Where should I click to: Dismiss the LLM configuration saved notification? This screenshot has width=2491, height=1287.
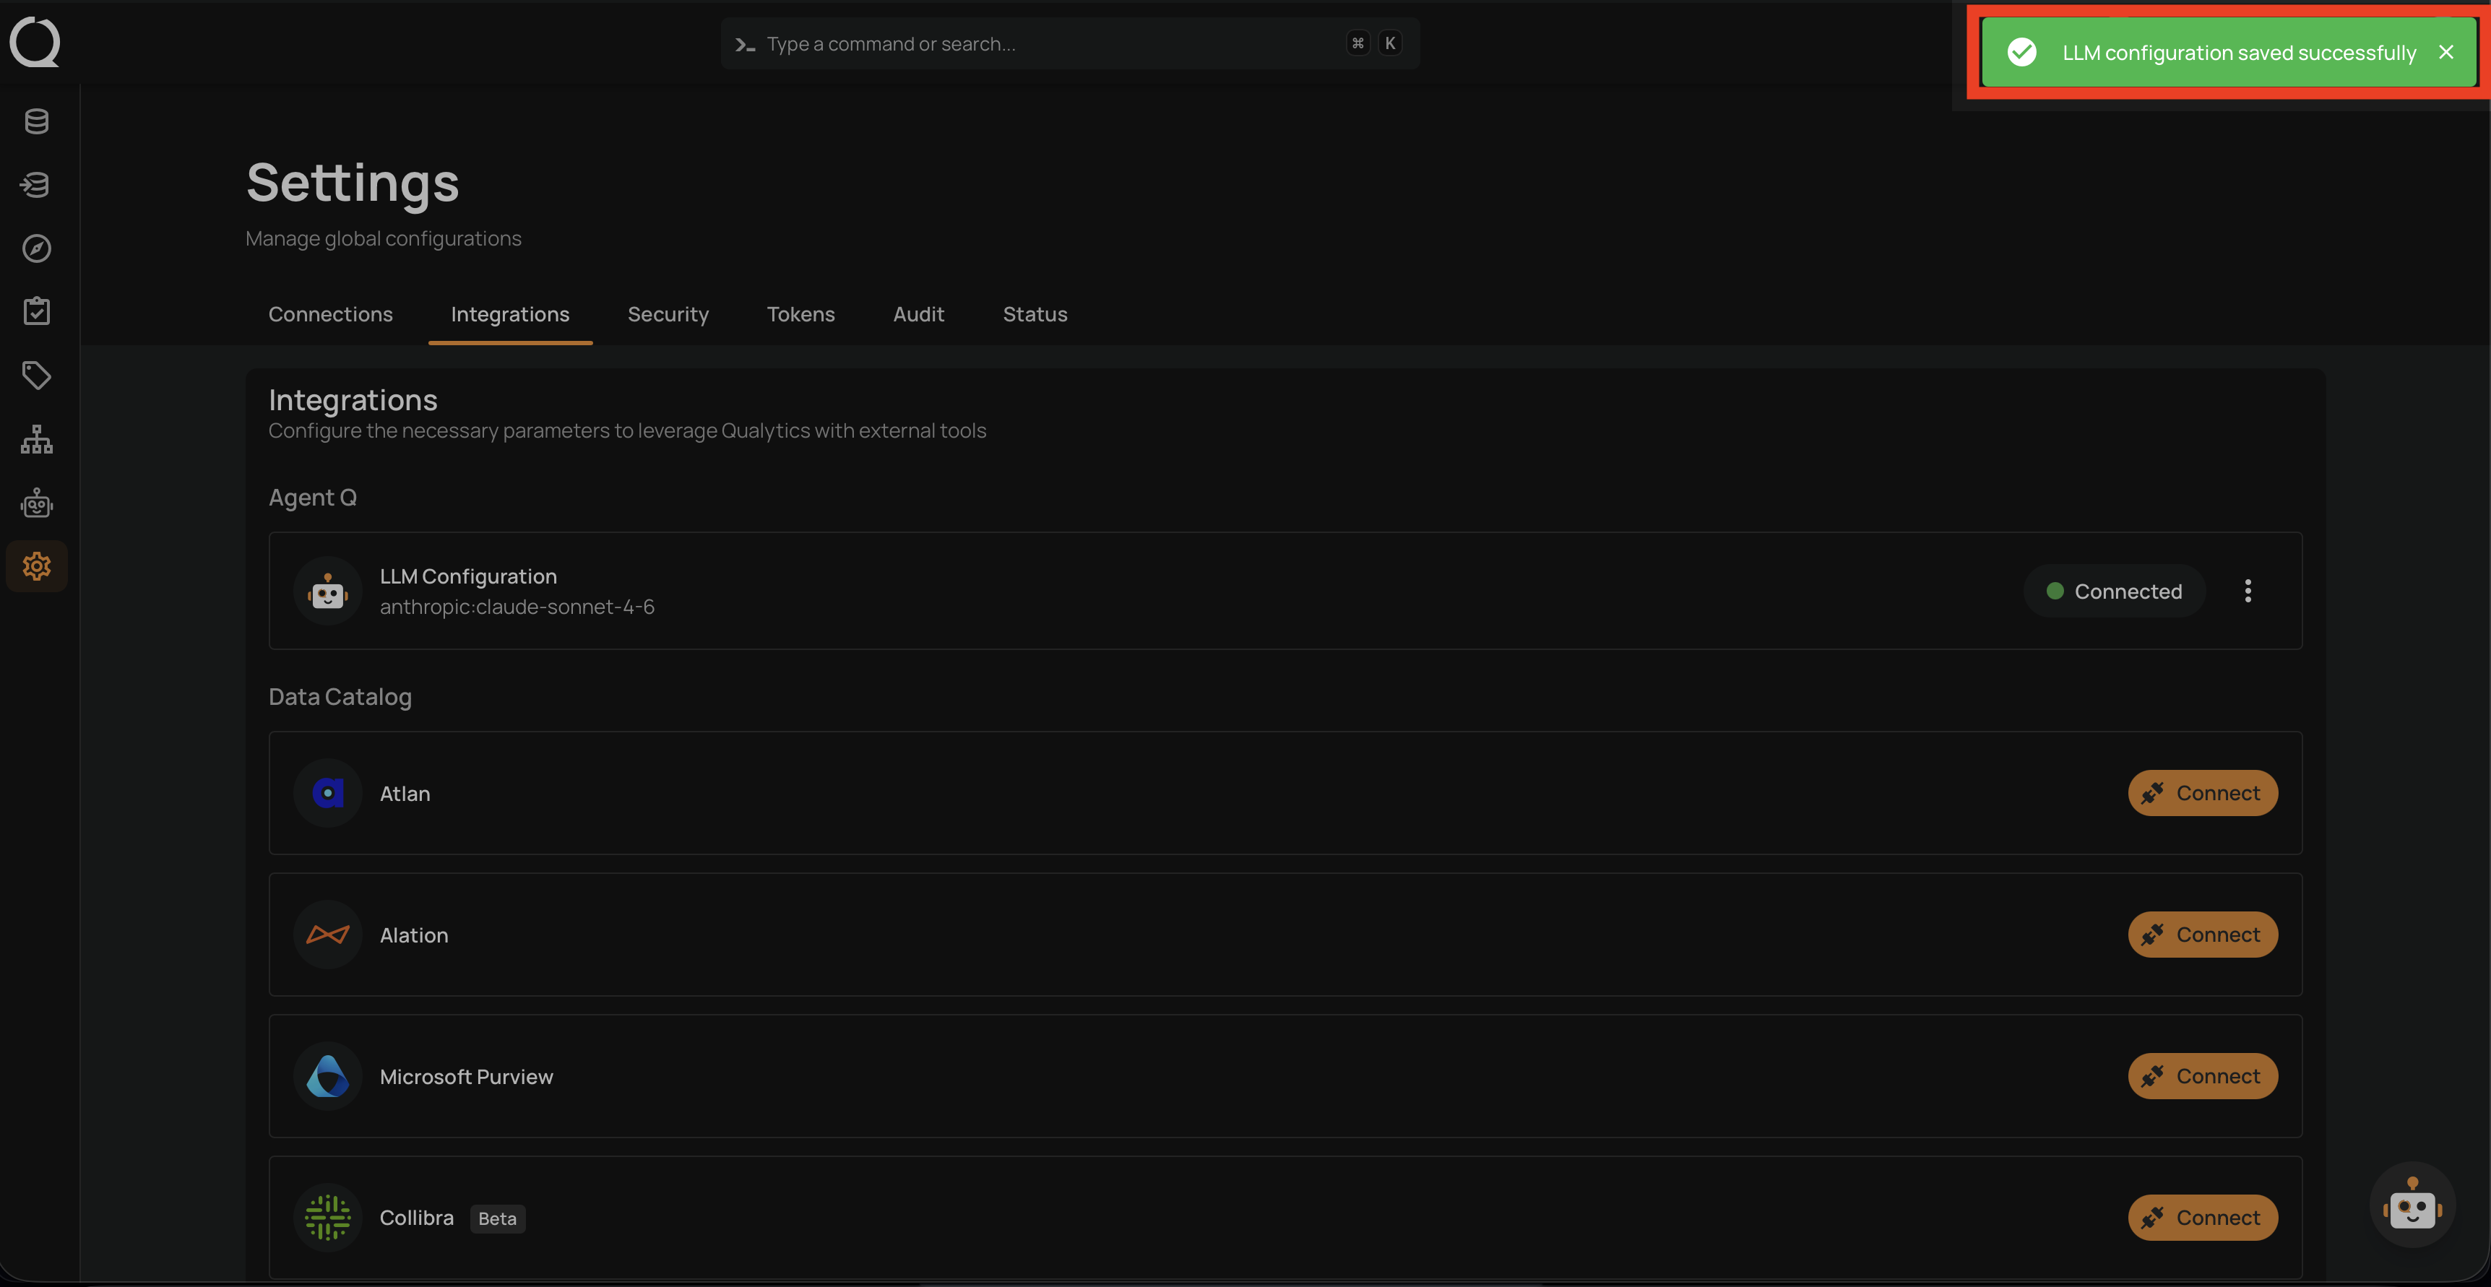[x=2446, y=52]
